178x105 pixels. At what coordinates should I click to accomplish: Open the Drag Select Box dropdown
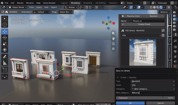pyautogui.click(x=66, y=12)
